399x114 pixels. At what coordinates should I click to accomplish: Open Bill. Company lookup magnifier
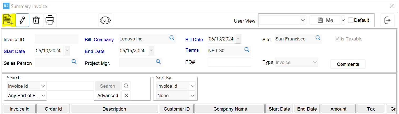(x=172, y=38)
